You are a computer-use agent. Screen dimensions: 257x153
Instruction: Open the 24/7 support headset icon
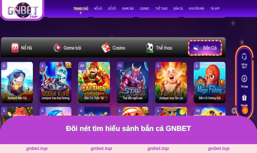tap(244, 57)
